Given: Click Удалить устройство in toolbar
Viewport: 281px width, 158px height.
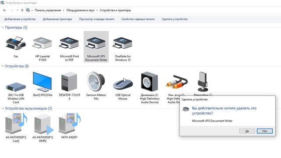Looking at the screenshot, I should tap(175, 19).
